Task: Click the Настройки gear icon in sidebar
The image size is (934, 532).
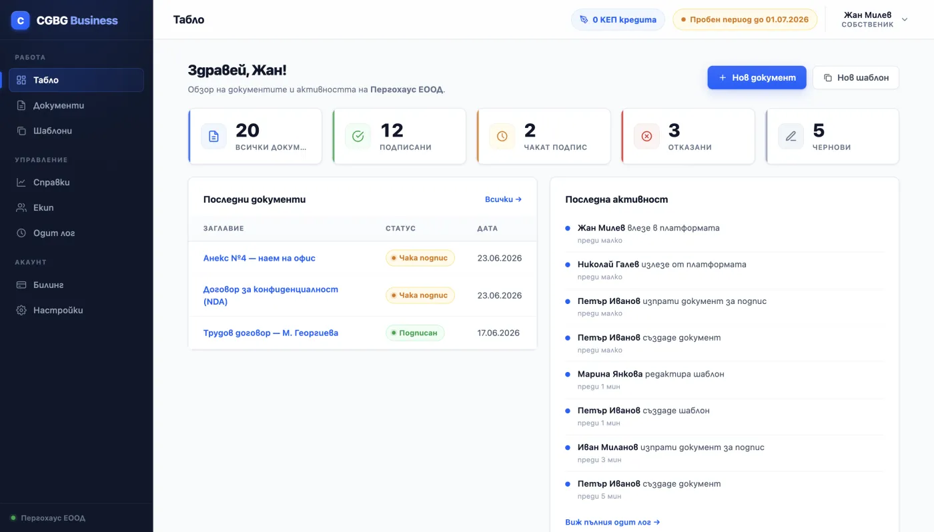Action: click(x=21, y=310)
